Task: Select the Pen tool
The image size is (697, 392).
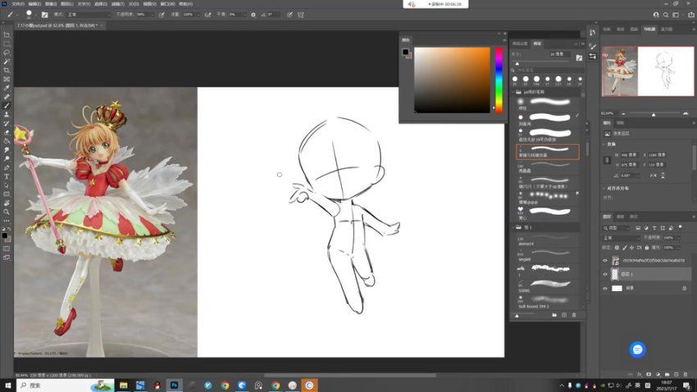Action: 7,167
